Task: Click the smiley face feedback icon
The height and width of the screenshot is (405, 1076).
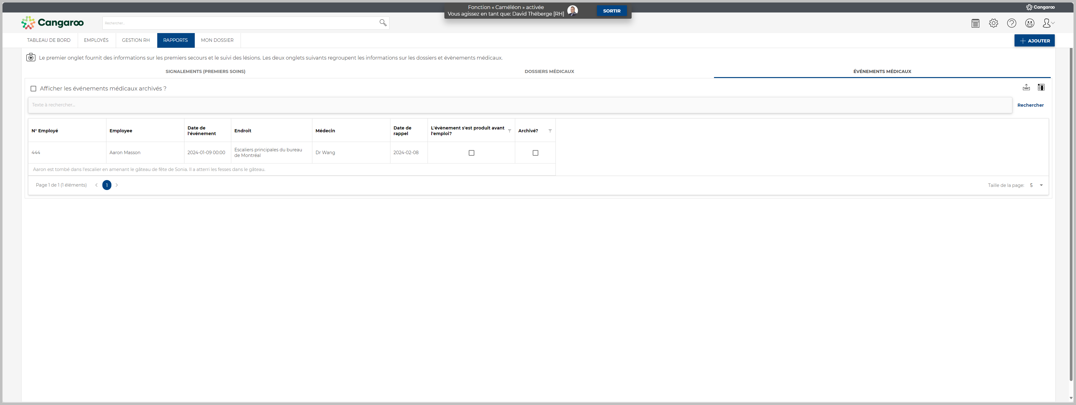Action: [x=1029, y=23]
